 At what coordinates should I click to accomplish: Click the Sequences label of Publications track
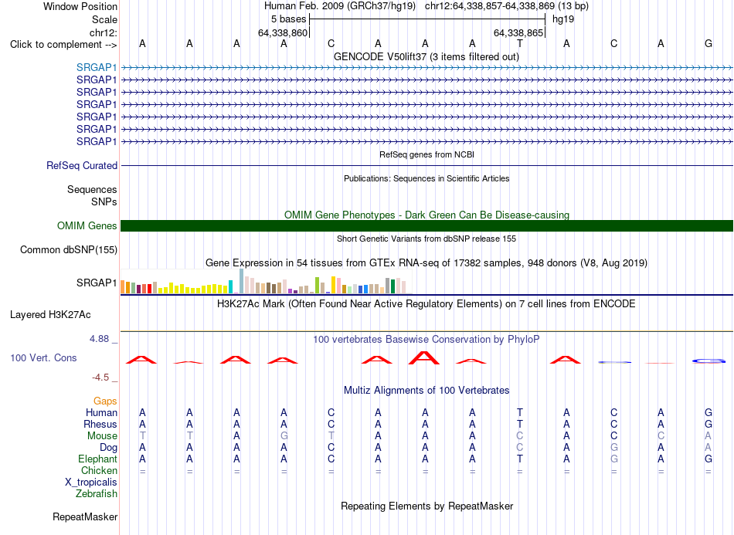pyautogui.click(x=92, y=189)
